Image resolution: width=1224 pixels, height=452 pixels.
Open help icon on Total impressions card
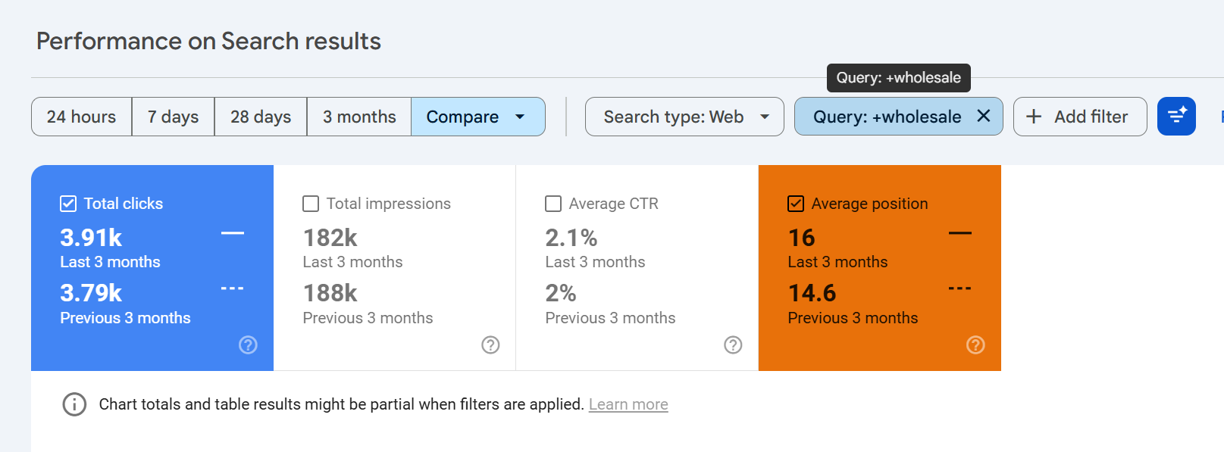490,345
